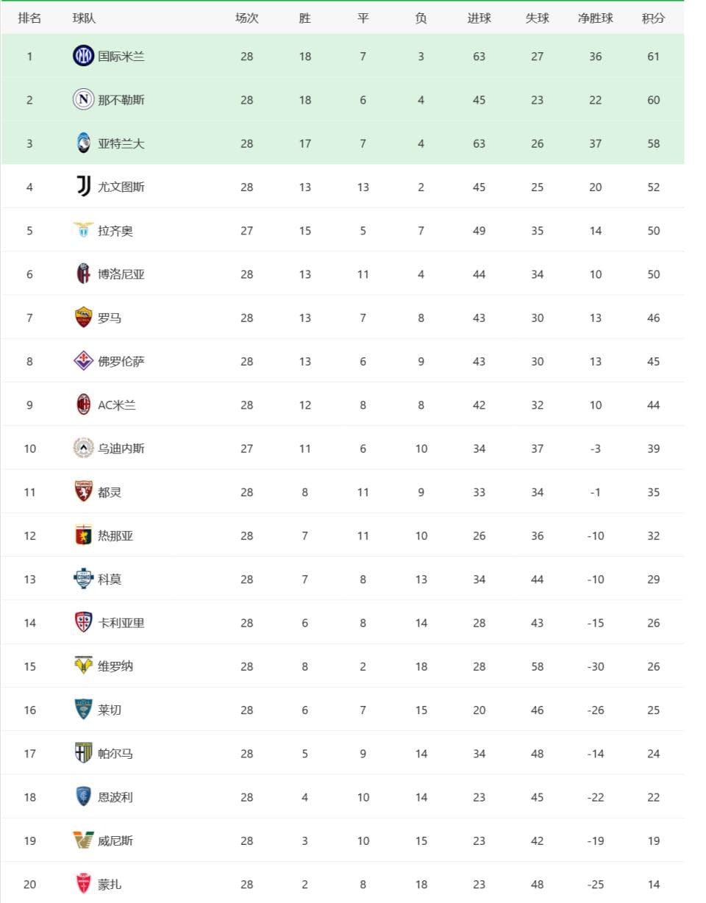The height and width of the screenshot is (903, 706).
Task: Open the 蒙扎 team page
Action: (x=110, y=884)
